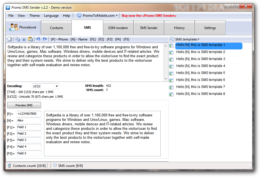Screen dimensions: 260x177
Task: Click the [F4] Field 4 input
Action: pos(29,147)
